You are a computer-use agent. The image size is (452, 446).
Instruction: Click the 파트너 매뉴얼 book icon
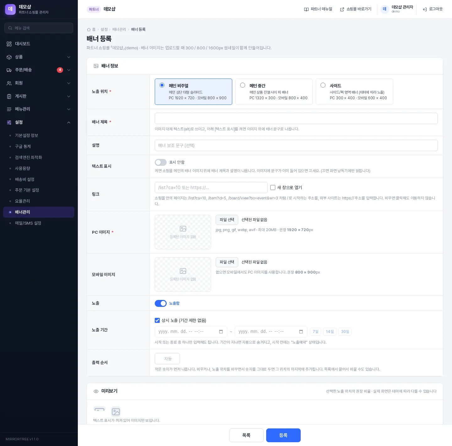tap(306, 9)
